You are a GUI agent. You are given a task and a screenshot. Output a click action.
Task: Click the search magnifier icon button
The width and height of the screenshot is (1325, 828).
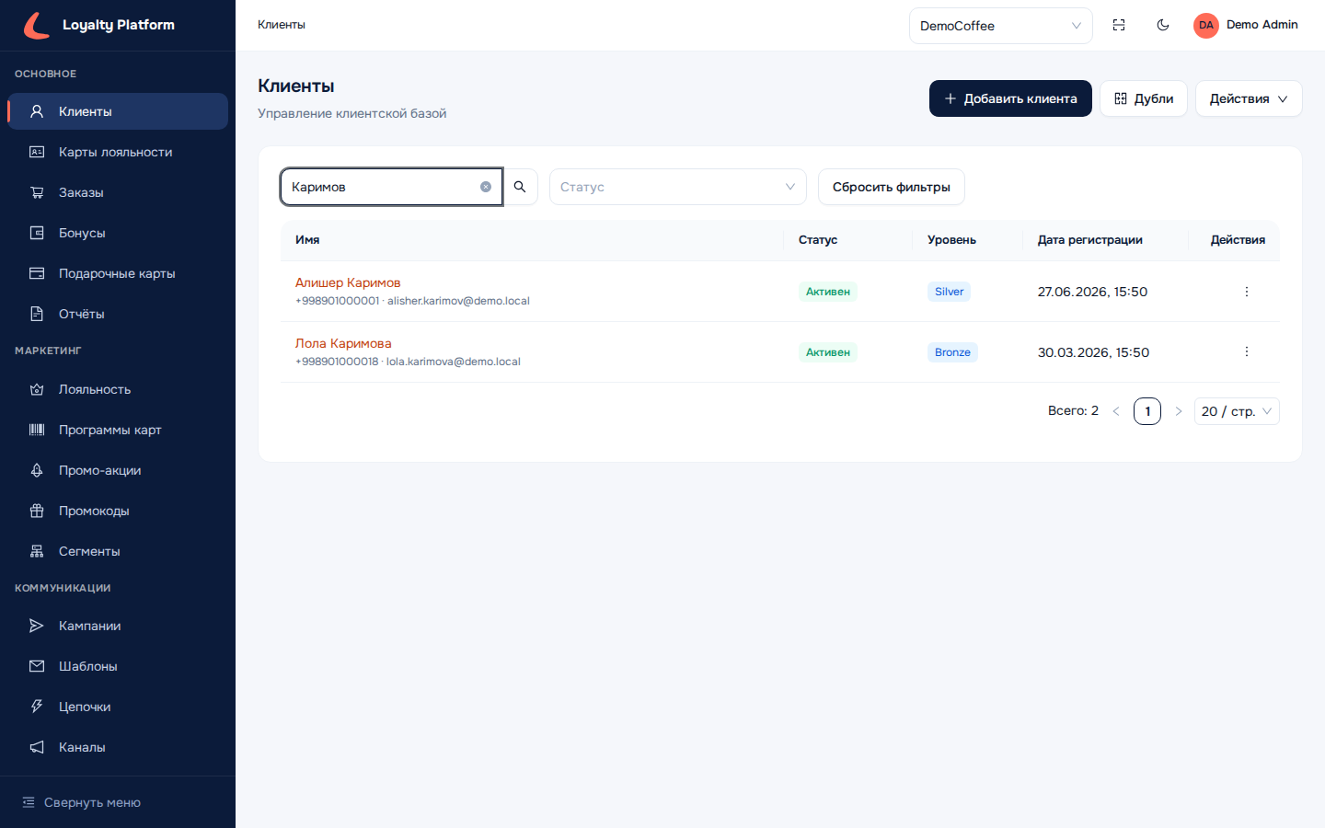520,187
